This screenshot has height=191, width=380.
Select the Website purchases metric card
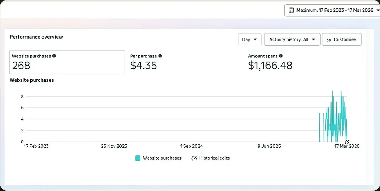coord(67,62)
